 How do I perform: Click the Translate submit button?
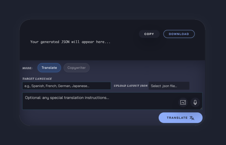pyautogui.click(x=180, y=118)
